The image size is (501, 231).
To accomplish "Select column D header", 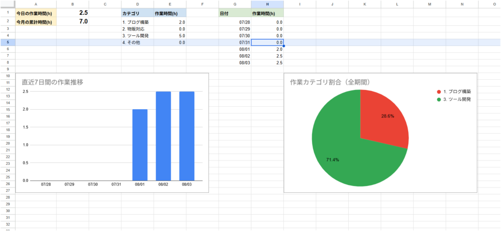I will (137, 4).
